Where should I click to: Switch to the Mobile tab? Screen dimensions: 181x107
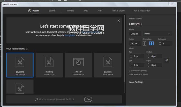[71, 11]
